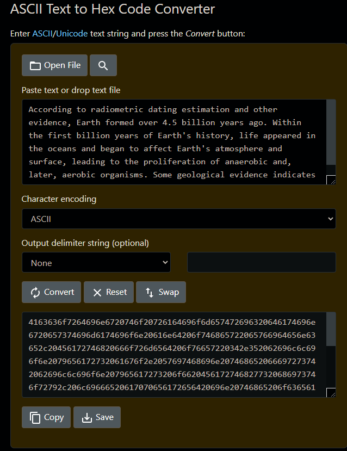This screenshot has width=347, height=451.
Task: Click the input text area scrollbar
Action: pyautogui.click(x=331, y=133)
